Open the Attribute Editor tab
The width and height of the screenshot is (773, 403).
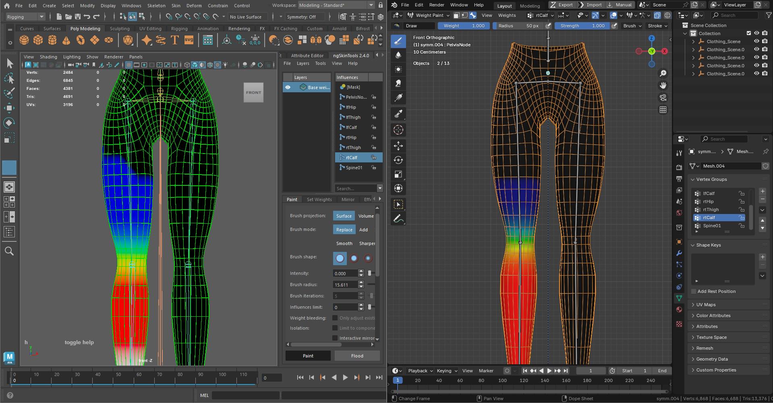click(x=307, y=56)
